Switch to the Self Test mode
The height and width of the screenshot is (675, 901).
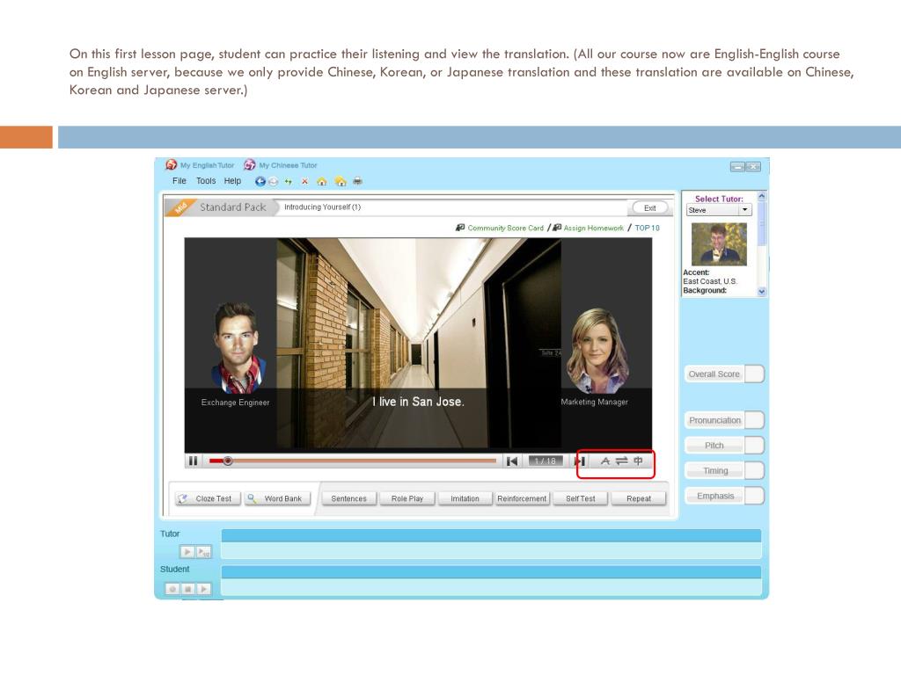click(581, 499)
